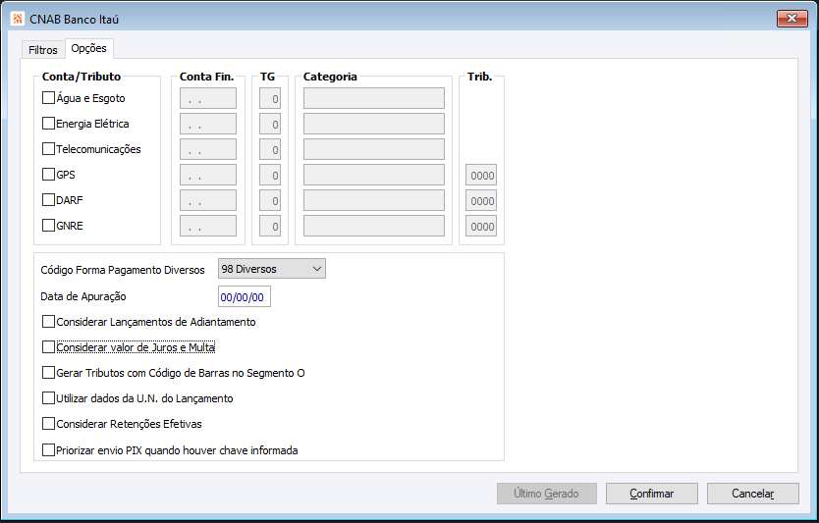Click Conta Fin. field for DARF
This screenshot has height=523, width=819.
point(208,200)
